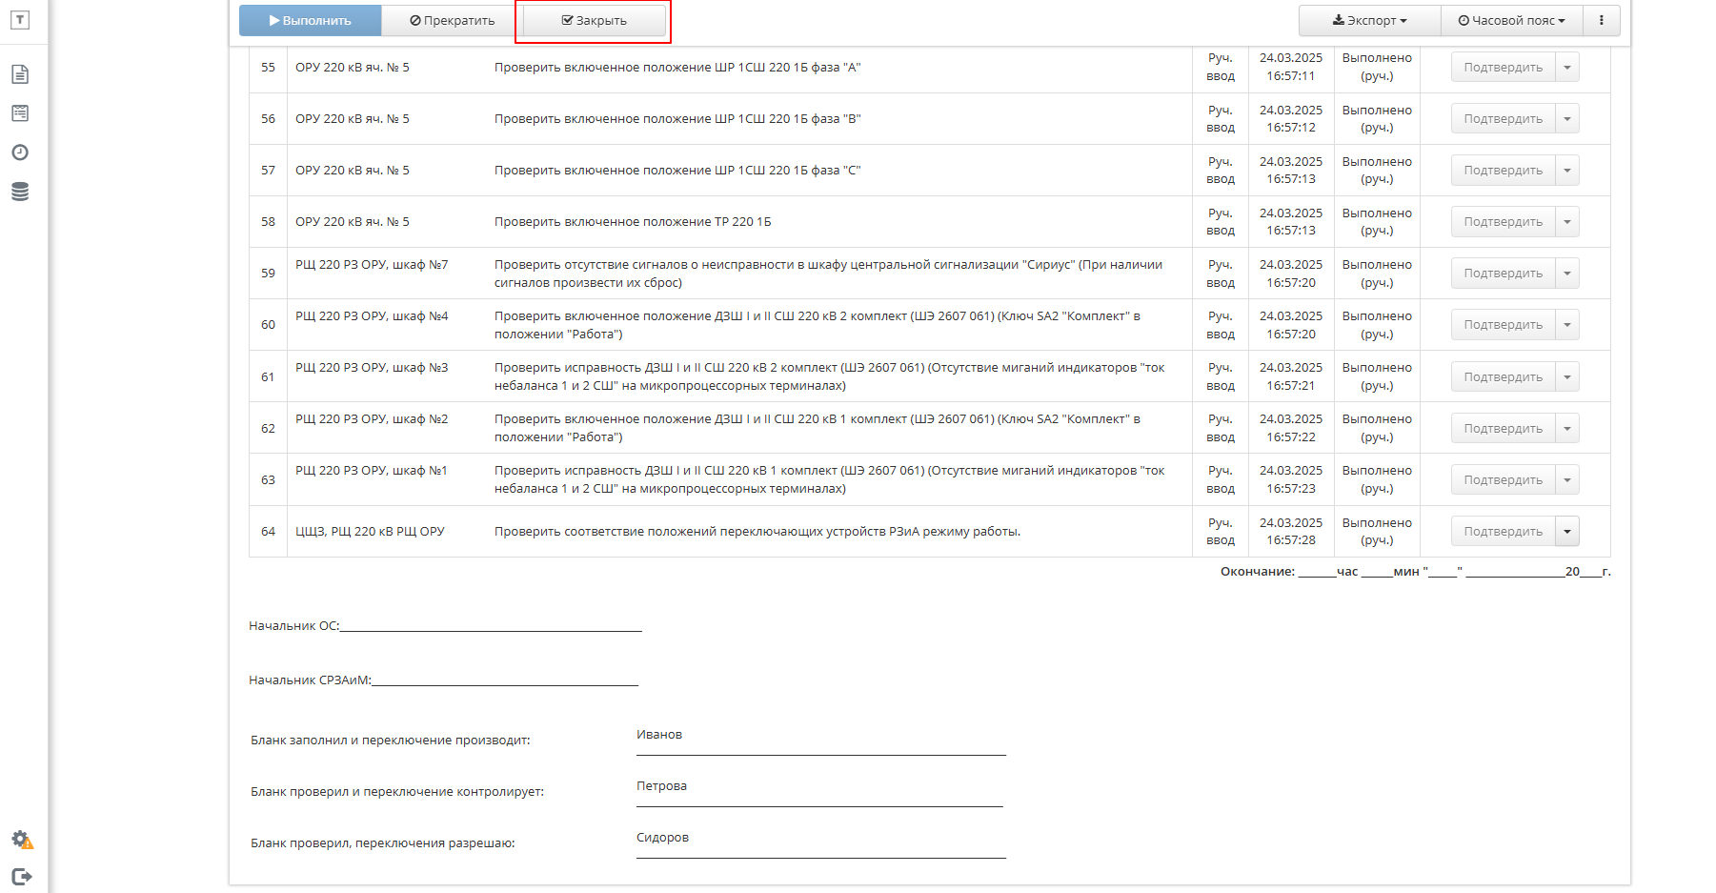Click the Прекратить button
This screenshot has height=893, width=1716.
453,20
